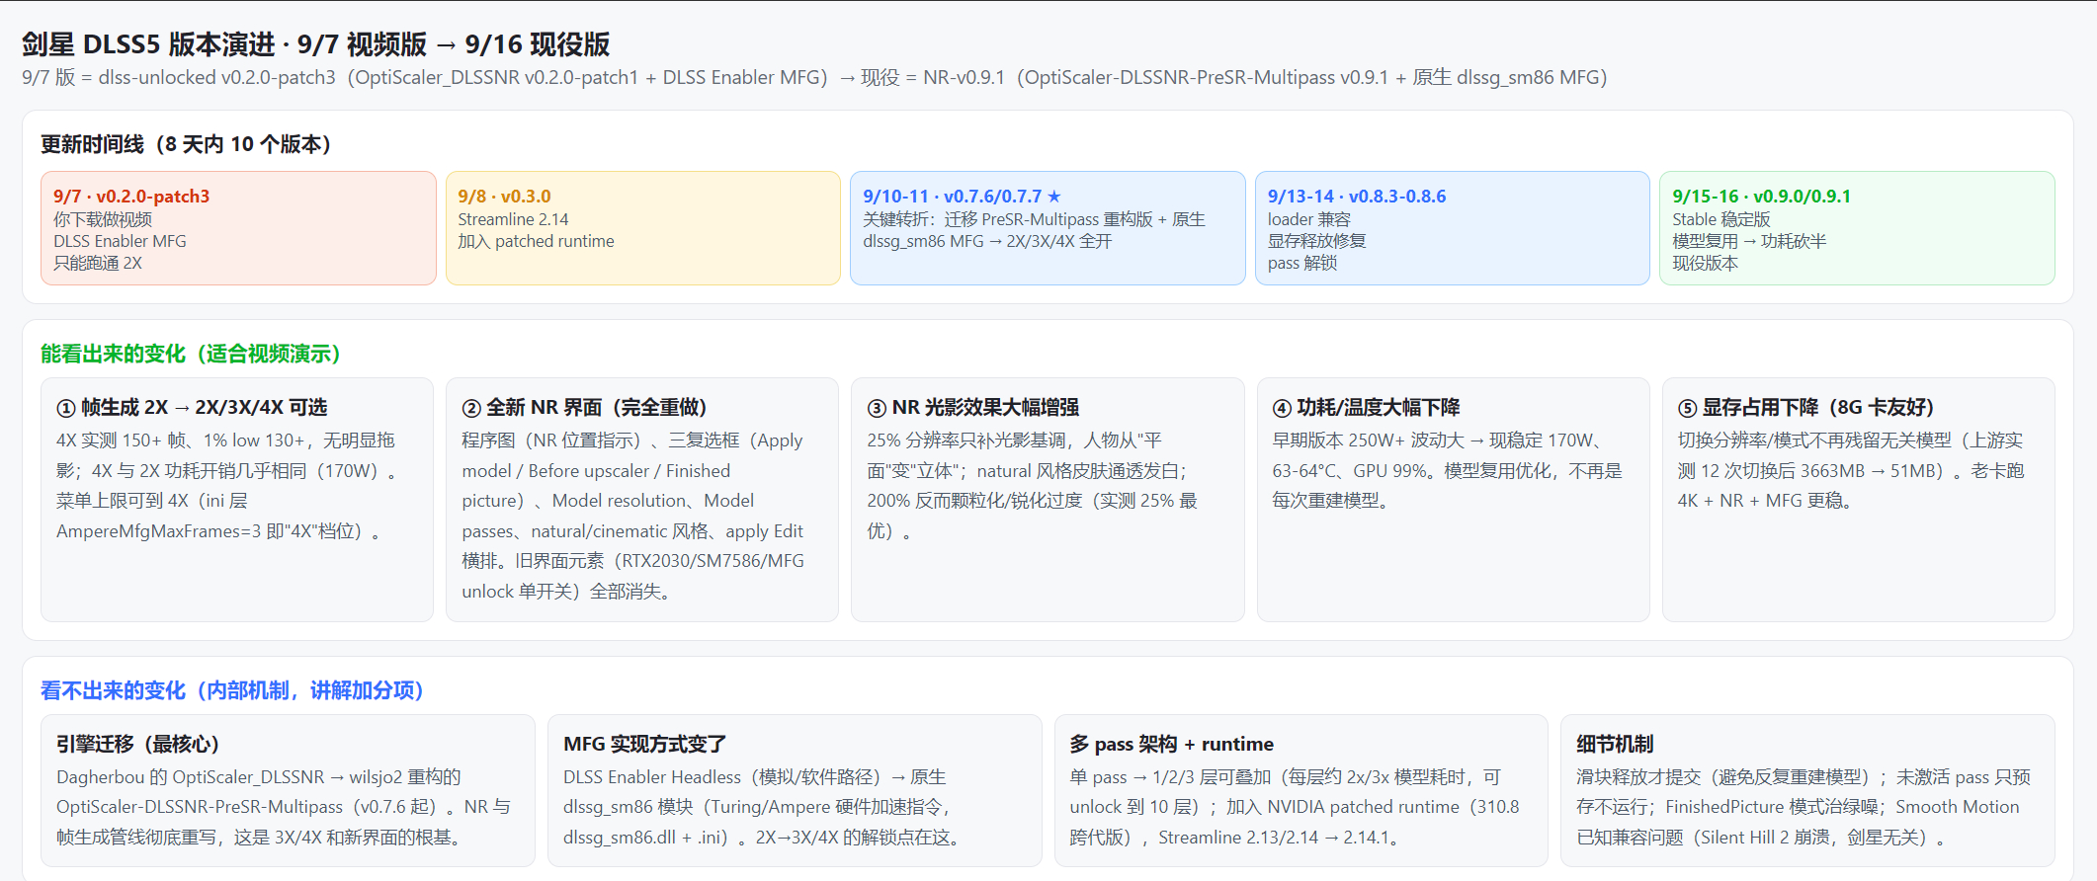Screen dimensions: 2097x881
Task: Click the timeline title "9/10-11 · v0.7.6/0.7.7 ★"
Action: [x=962, y=196]
